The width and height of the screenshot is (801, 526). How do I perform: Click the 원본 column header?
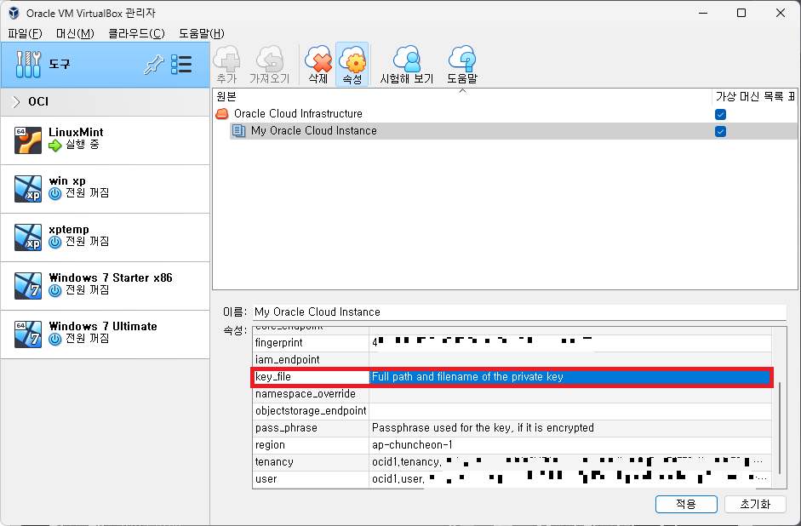coord(462,96)
